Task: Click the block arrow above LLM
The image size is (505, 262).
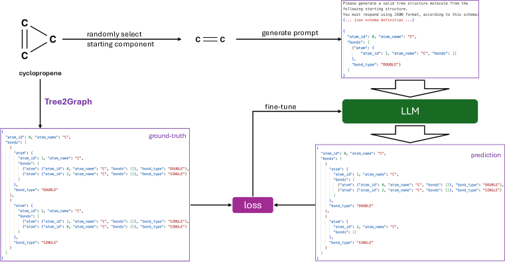Action: pyautogui.click(x=409, y=88)
